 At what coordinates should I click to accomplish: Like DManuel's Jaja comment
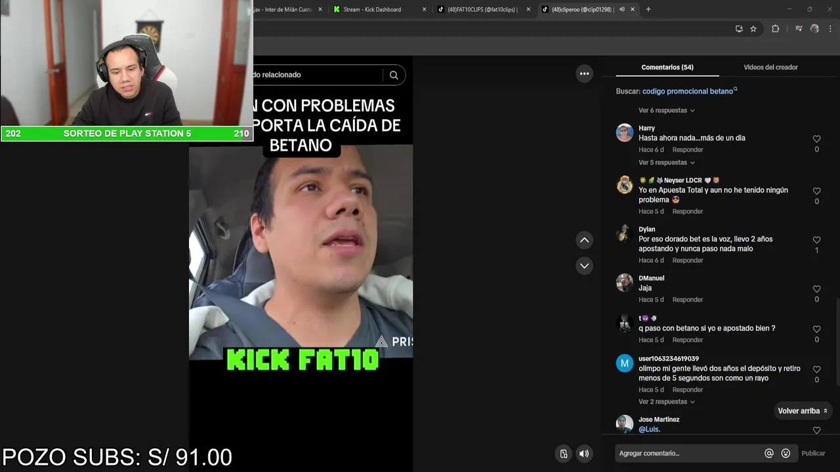[816, 289]
